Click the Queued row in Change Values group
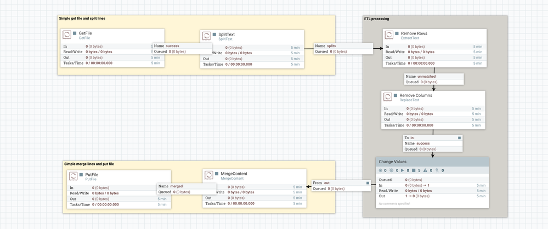This screenshot has width=548, height=229. pos(432,180)
